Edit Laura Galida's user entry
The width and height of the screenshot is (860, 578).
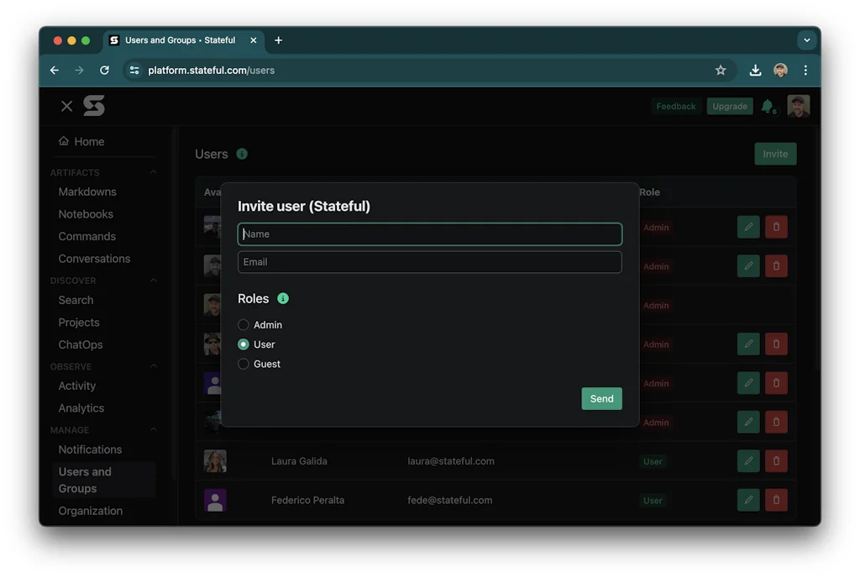pyautogui.click(x=747, y=460)
